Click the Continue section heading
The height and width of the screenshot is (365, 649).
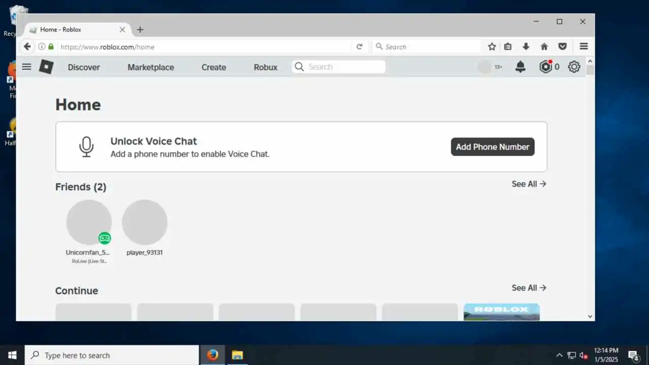77,291
